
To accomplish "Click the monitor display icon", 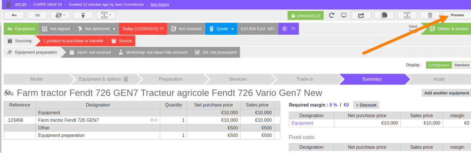I will tap(344, 16).
